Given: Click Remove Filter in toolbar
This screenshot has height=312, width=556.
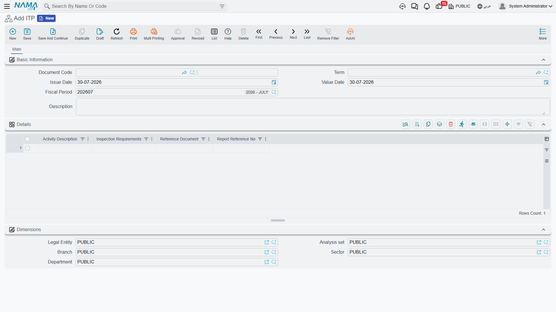Looking at the screenshot, I should click(328, 34).
